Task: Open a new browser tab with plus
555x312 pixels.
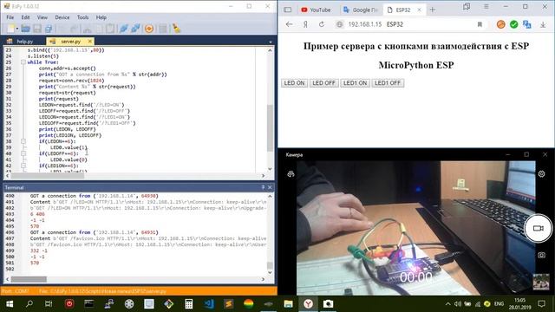Action: pos(433,10)
